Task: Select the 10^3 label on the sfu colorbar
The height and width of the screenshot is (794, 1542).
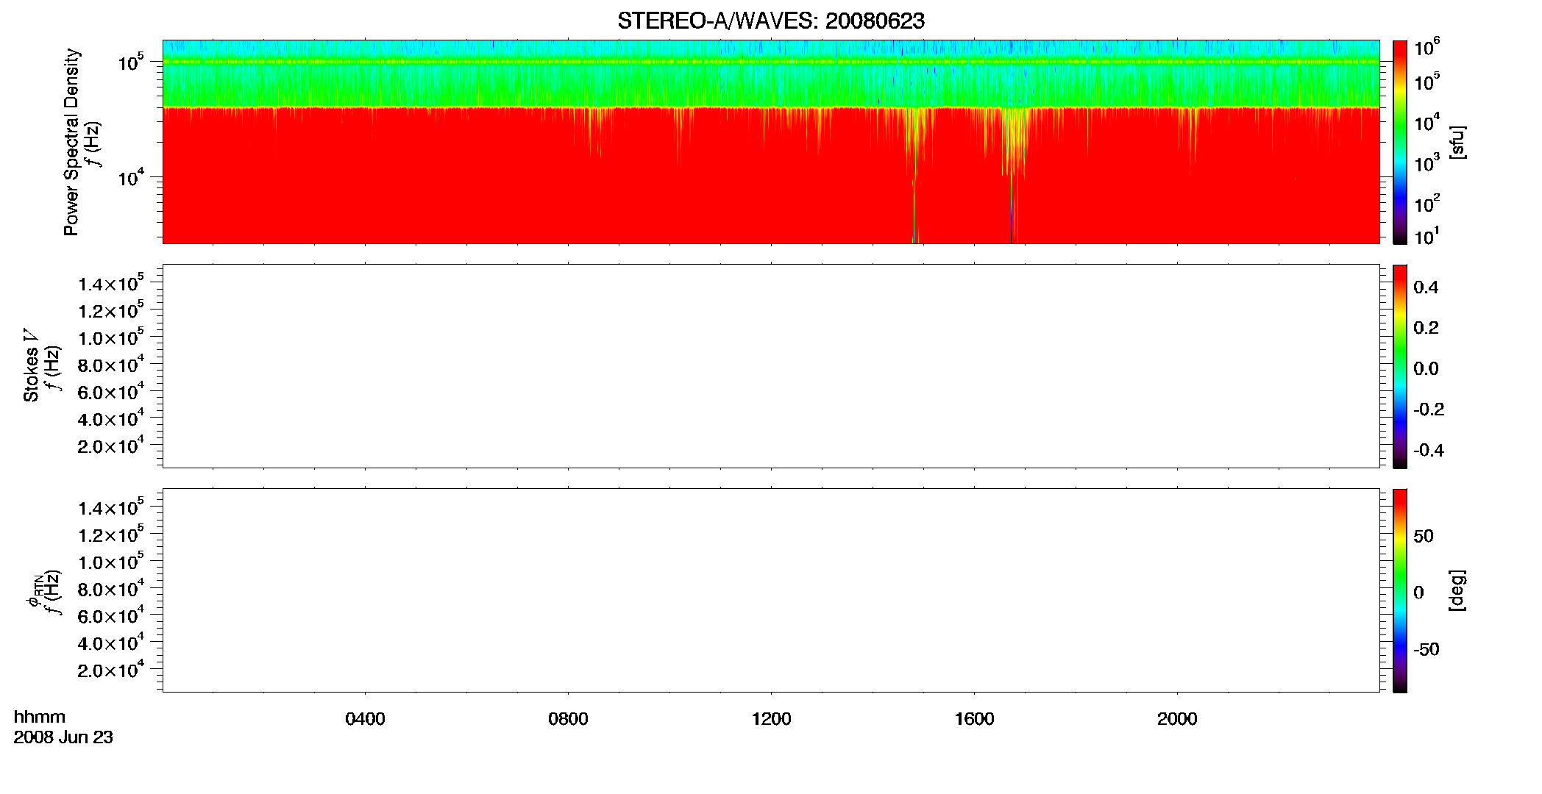Action: pyautogui.click(x=1427, y=162)
